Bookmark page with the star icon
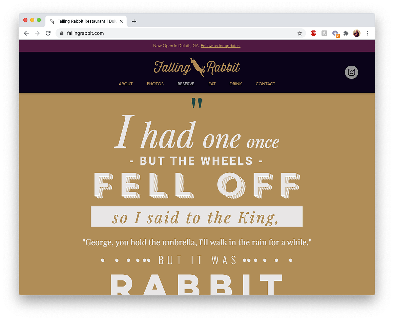 [x=300, y=33]
